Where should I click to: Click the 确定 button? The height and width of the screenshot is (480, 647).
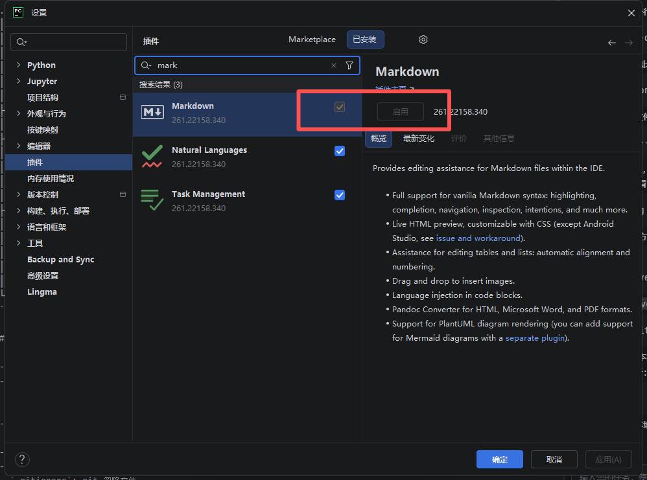coord(500,459)
